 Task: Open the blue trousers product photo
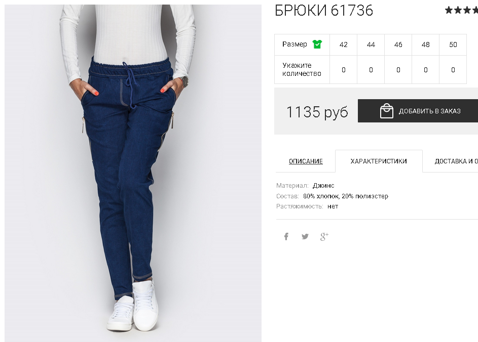tap(133, 173)
